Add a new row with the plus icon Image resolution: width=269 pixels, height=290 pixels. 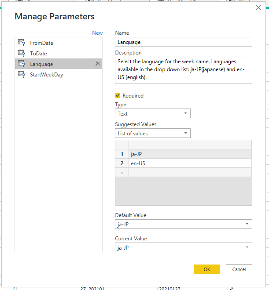[122, 173]
